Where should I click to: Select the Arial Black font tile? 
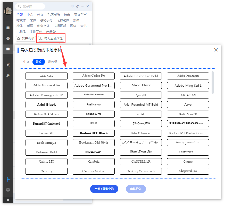pyautogui.click(x=46, y=105)
